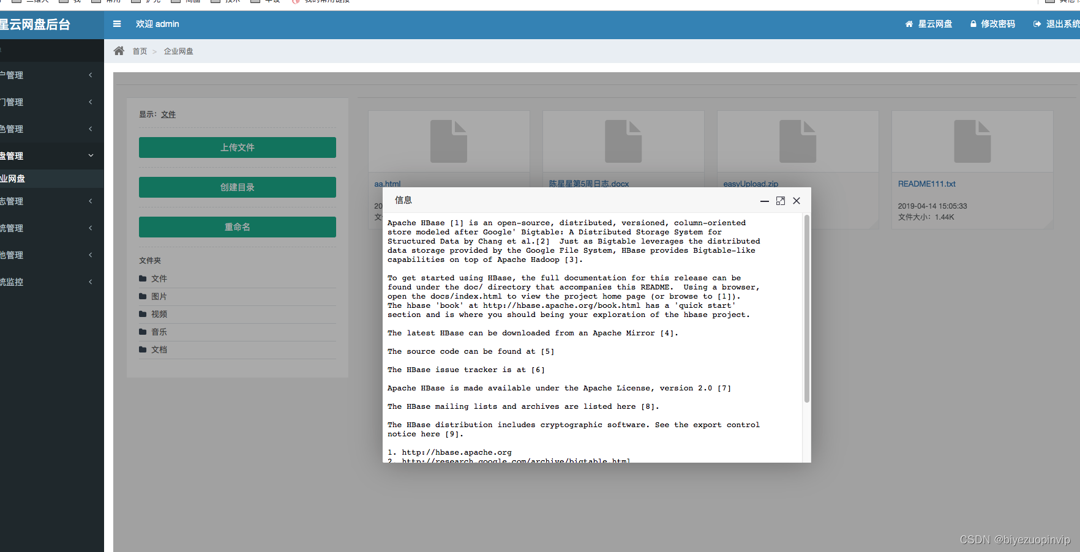Expand the sidebar menu 门管理

52,102
